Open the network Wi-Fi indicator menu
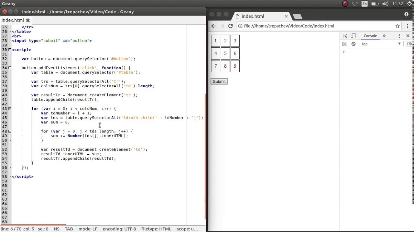 (x=355, y=4)
